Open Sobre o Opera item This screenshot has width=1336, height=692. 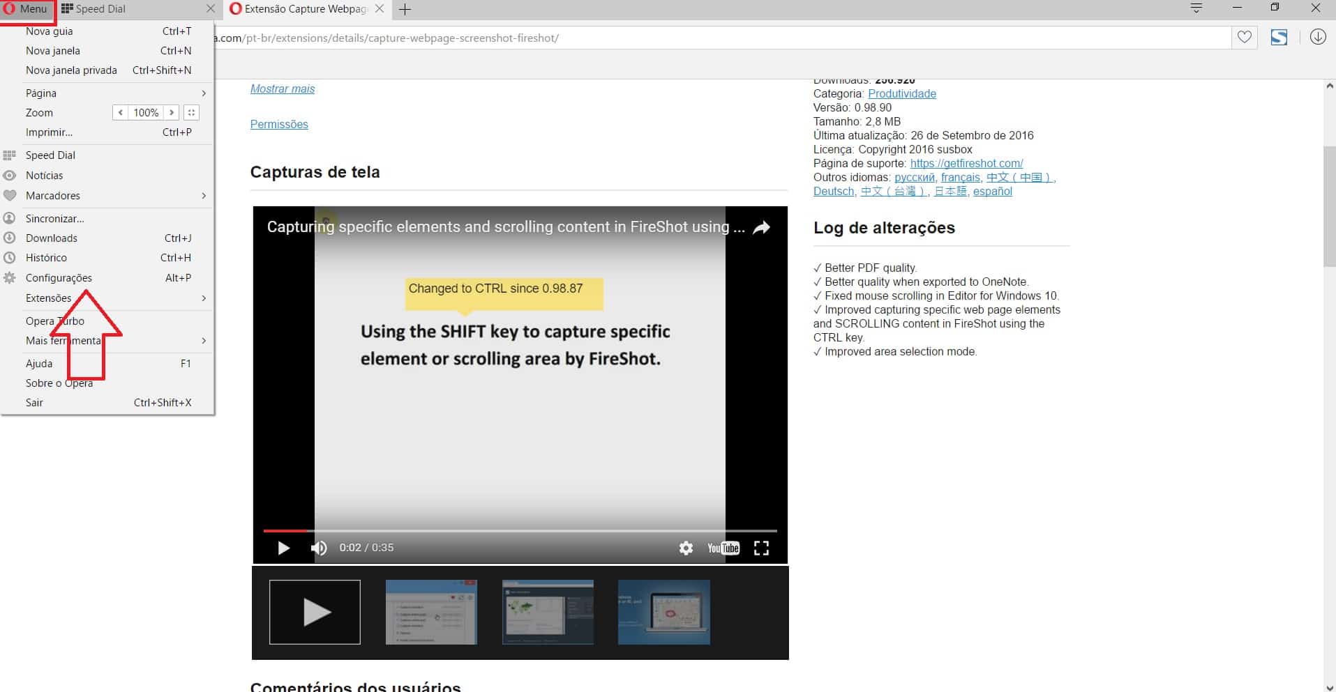pyautogui.click(x=107, y=383)
